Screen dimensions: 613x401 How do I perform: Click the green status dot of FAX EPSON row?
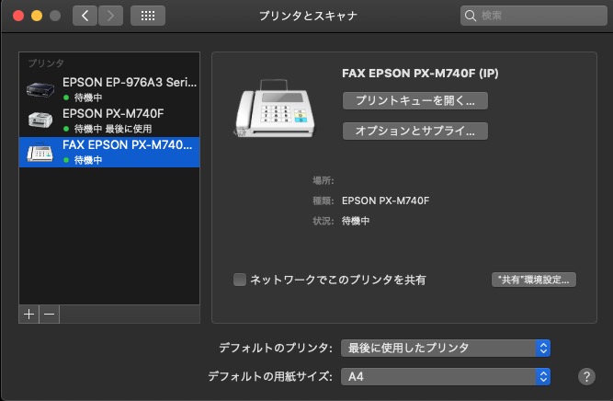pyautogui.click(x=66, y=160)
